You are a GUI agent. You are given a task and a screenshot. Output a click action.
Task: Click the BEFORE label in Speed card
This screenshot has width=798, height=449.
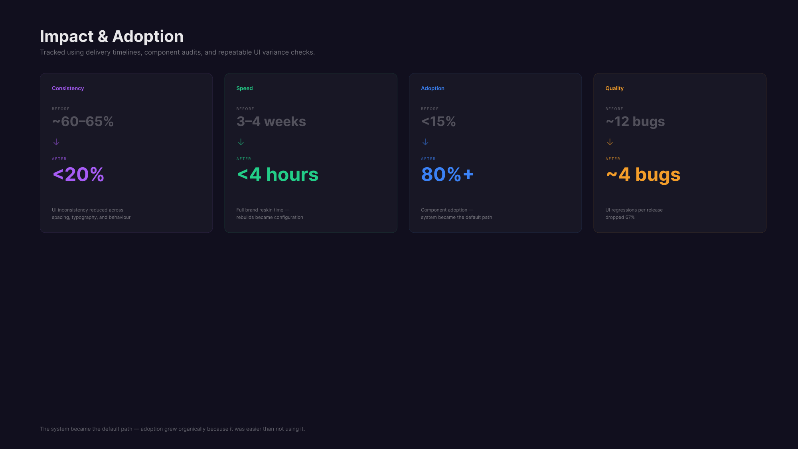[x=245, y=109]
